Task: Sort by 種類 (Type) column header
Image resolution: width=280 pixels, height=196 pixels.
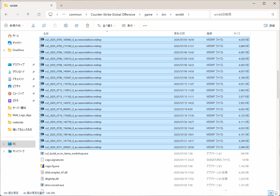Action: 218,34
